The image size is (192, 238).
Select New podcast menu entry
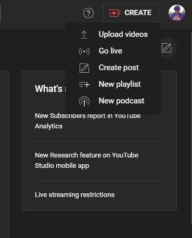113,101
